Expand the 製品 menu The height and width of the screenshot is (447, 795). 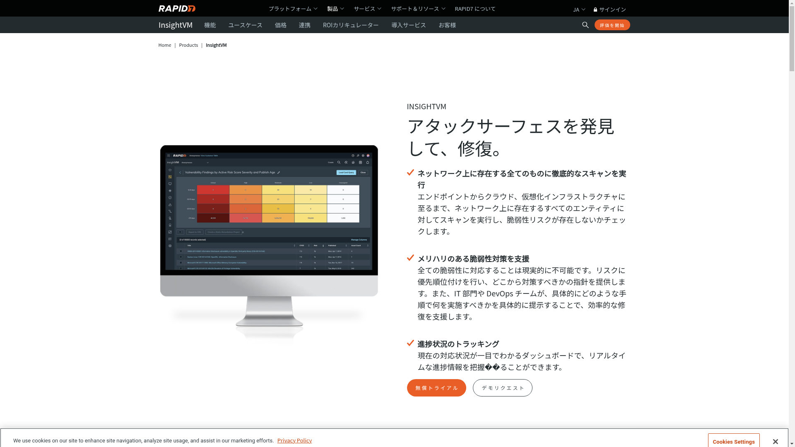pos(335,9)
